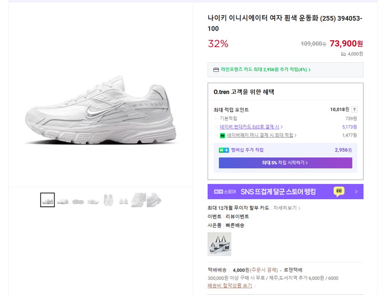Image resolution: width=378 pixels, height=295 pixels.
Task: Click the credit card icon beside 라인프렌즈 카드
Action: pyautogui.click(x=215, y=70)
